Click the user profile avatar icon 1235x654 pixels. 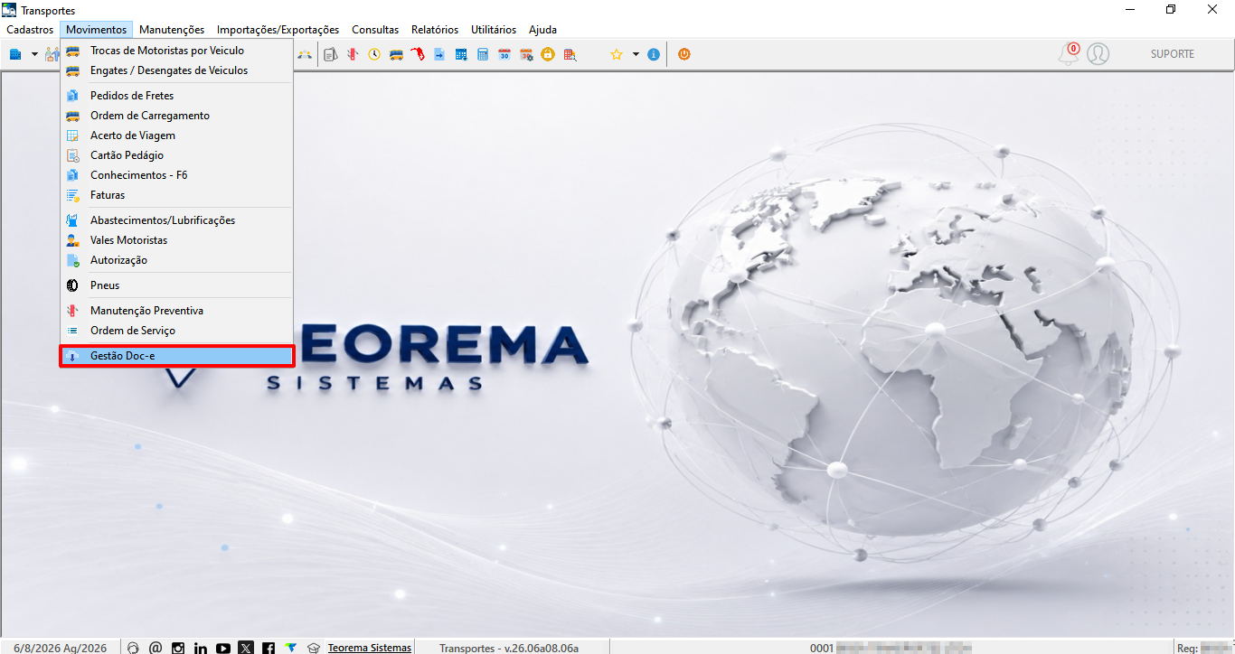(x=1098, y=54)
